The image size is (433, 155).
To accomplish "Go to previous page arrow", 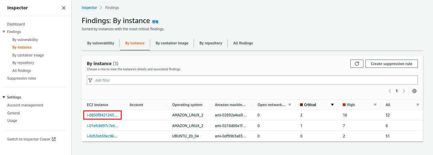I will [x=390, y=91].
